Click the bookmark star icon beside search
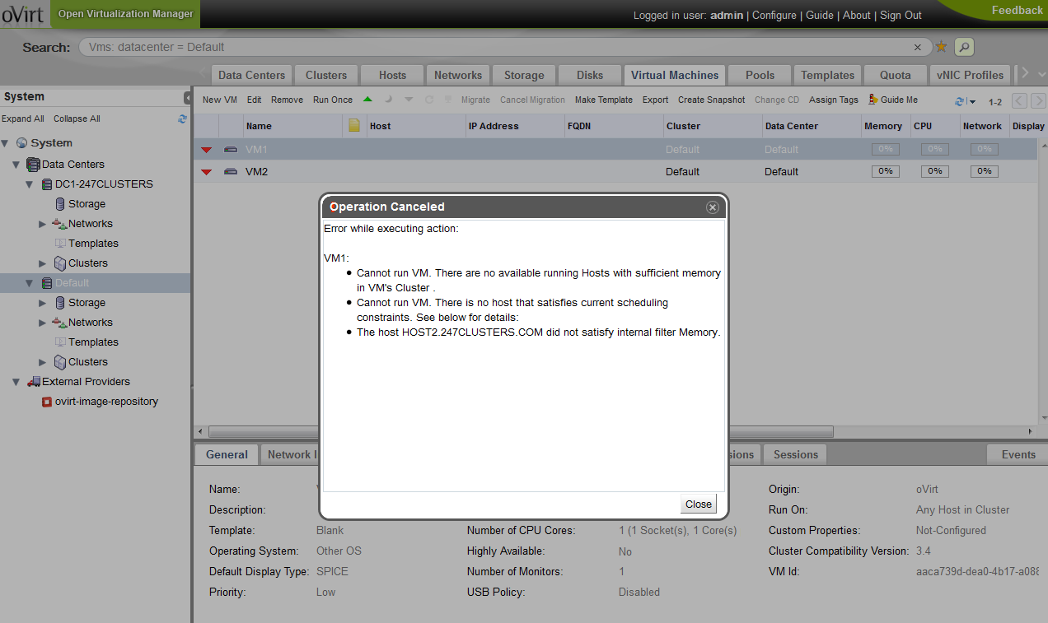Viewport: 1048px width, 623px height. coord(941,47)
